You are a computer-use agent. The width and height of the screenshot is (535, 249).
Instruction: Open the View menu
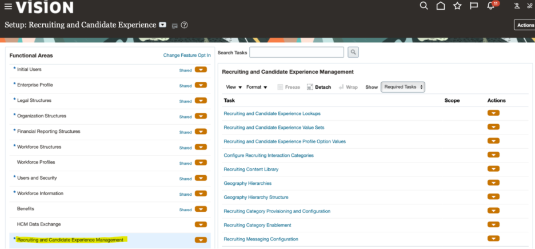click(234, 87)
